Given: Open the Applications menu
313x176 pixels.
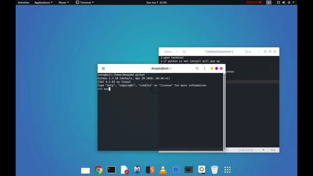Looking at the screenshot, I should [x=44, y=2].
